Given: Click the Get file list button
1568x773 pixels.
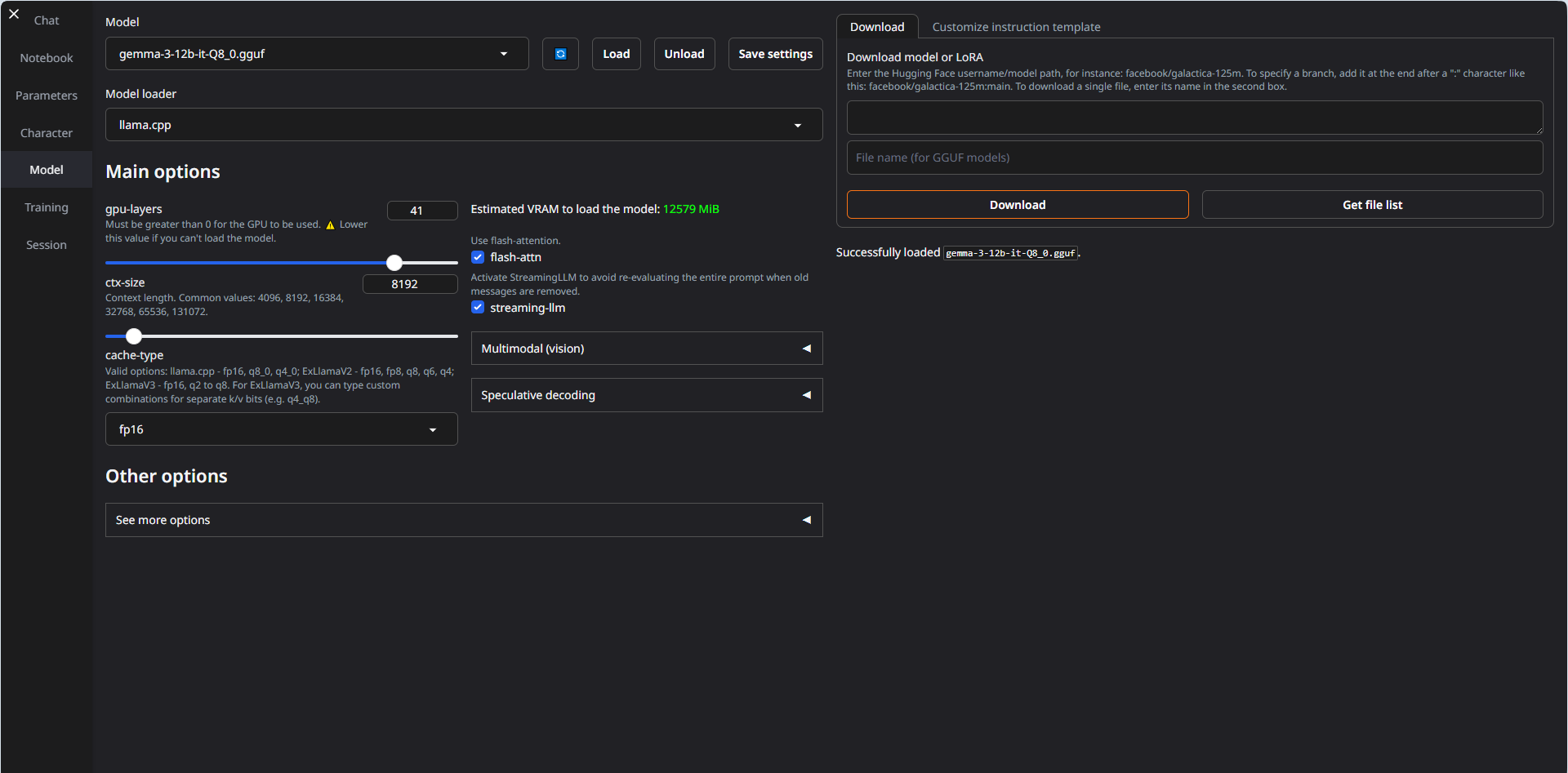Looking at the screenshot, I should pyautogui.click(x=1372, y=205).
